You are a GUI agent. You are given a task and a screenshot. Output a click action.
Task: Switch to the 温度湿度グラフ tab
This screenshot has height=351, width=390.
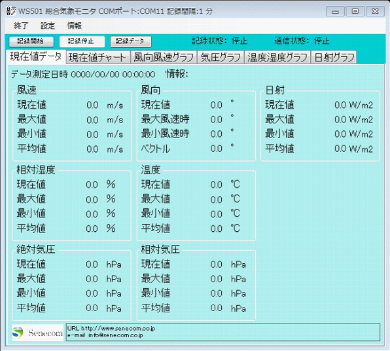tap(277, 58)
